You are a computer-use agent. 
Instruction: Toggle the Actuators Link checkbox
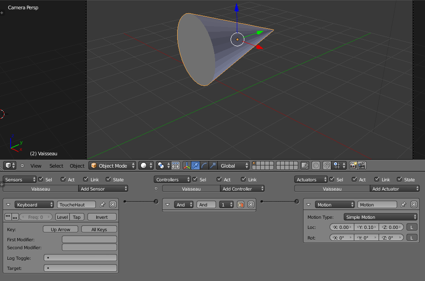coord(377,179)
